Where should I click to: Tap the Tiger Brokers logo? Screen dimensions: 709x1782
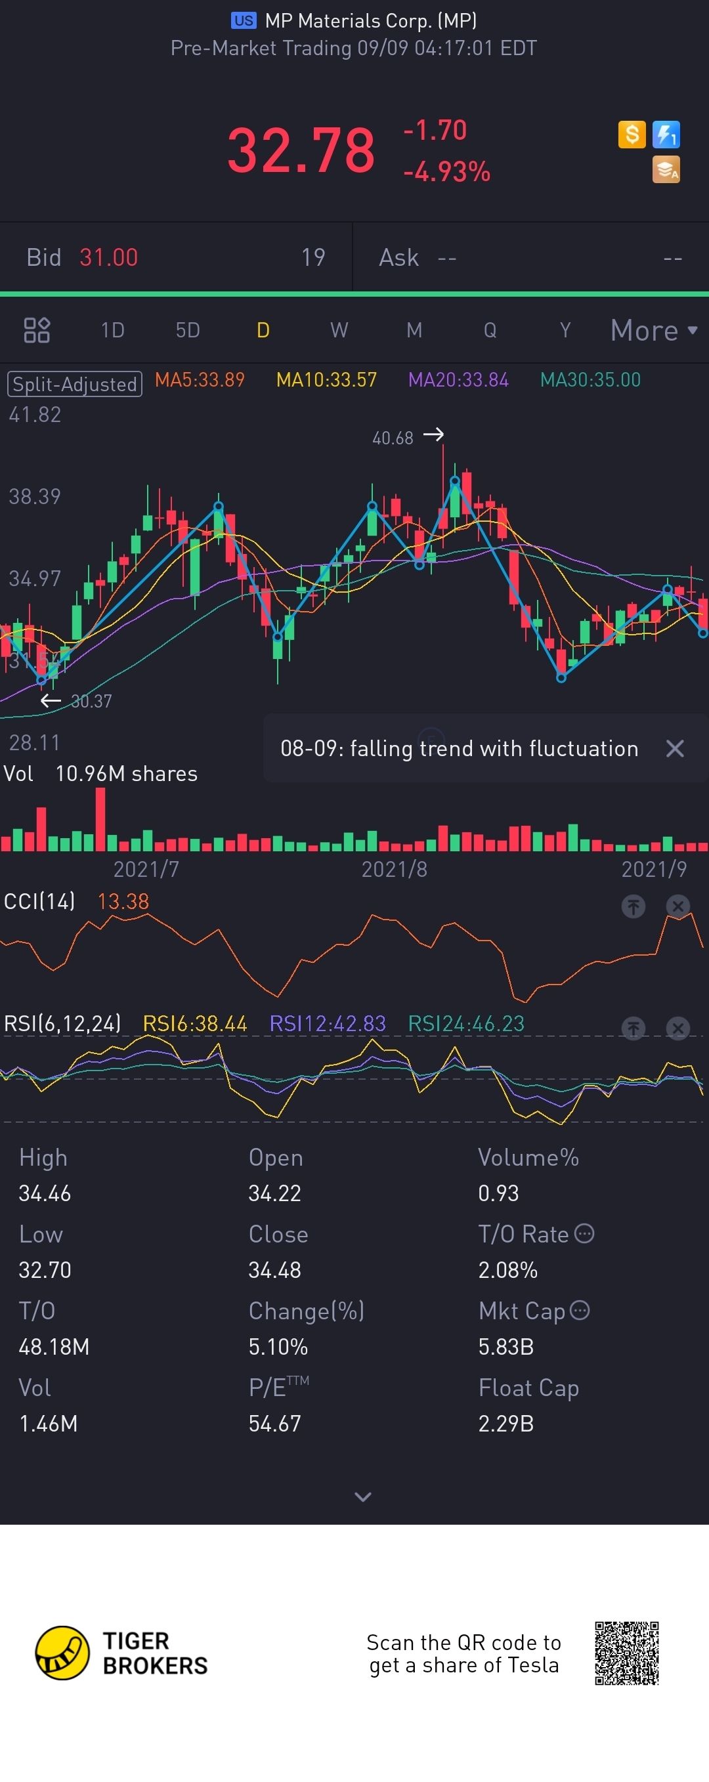pyautogui.click(x=121, y=1653)
